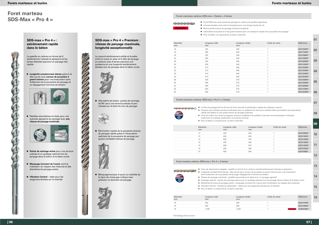Click the bullet 'Marquage innovant de l'usure'

(49, 167)
